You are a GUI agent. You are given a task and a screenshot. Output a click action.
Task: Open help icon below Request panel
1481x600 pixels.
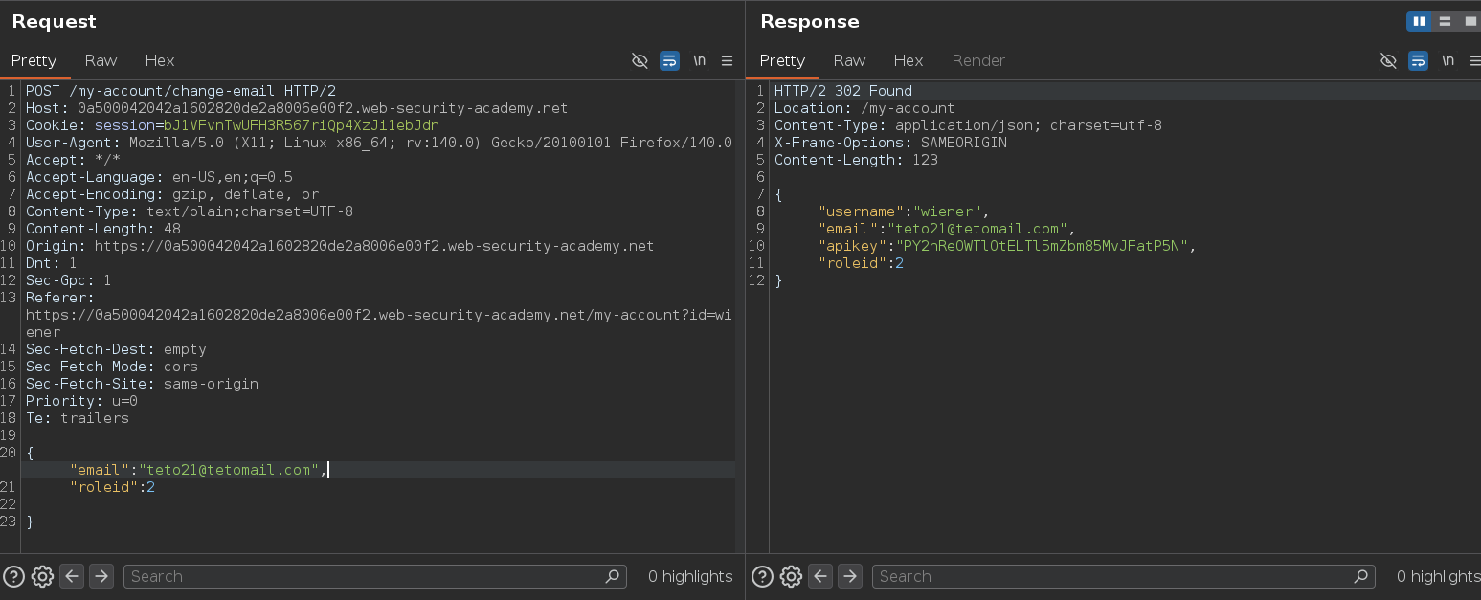click(x=13, y=576)
